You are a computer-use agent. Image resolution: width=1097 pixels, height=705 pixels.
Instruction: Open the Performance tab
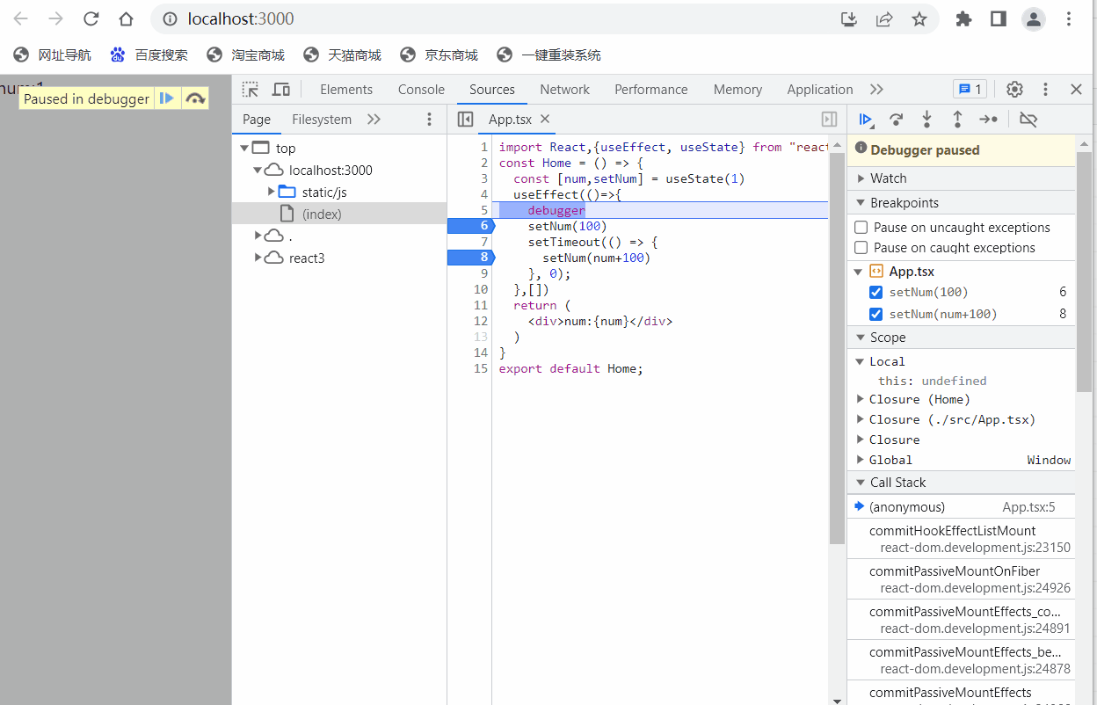(650, 89)
